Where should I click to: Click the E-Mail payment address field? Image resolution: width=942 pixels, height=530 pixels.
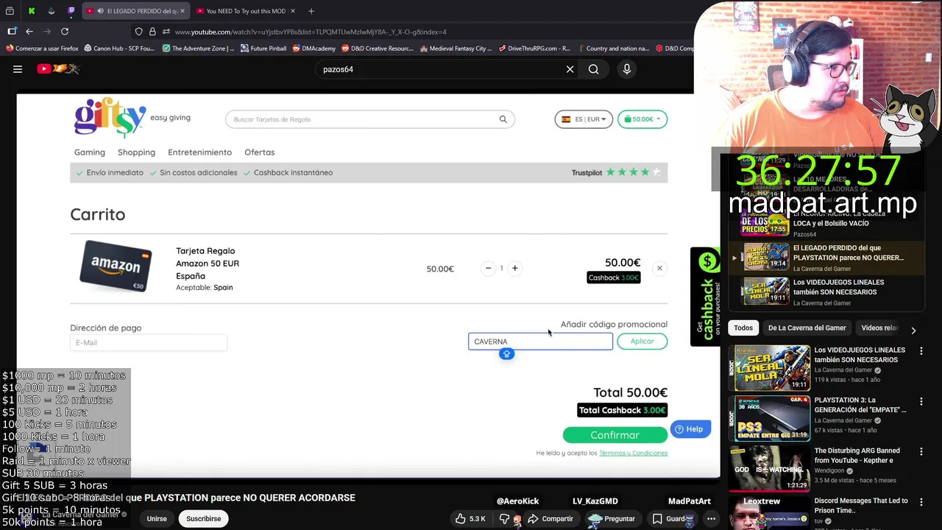[149, 342]
